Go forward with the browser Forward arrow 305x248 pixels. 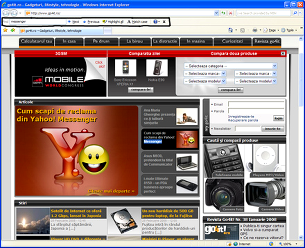click(x=14, y=13)
